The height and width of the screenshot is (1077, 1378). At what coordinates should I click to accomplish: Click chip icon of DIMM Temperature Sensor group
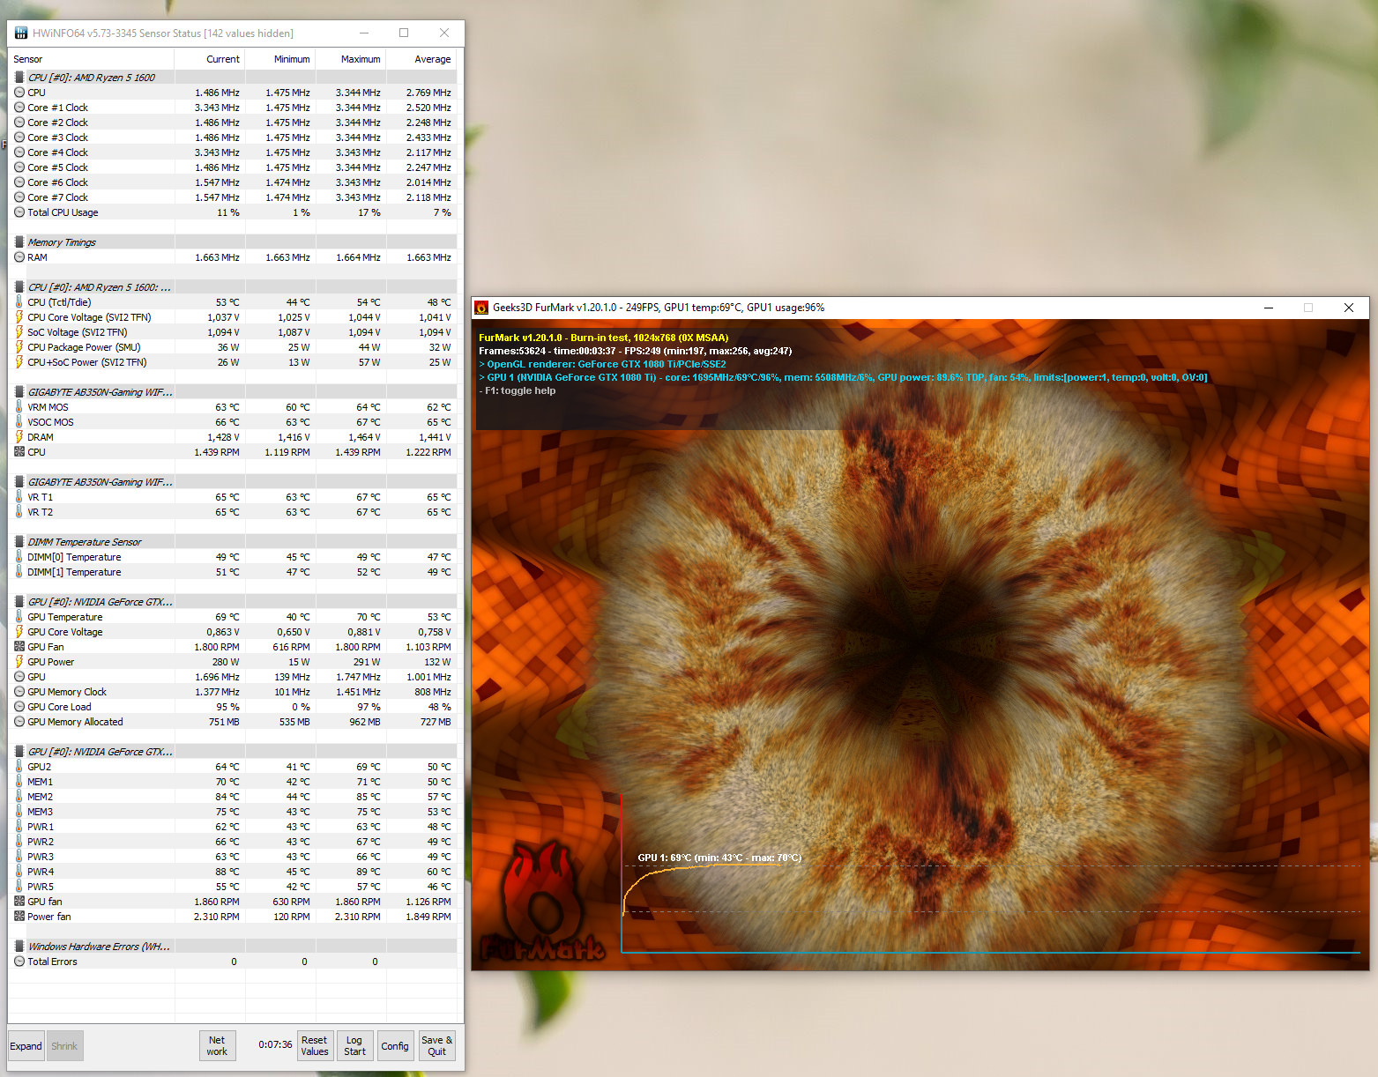click(19, 542)
